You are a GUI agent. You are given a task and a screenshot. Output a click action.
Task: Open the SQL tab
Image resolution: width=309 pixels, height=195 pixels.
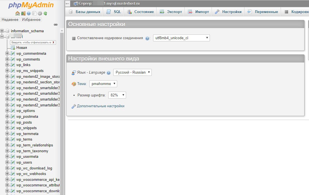click(114, 12)
